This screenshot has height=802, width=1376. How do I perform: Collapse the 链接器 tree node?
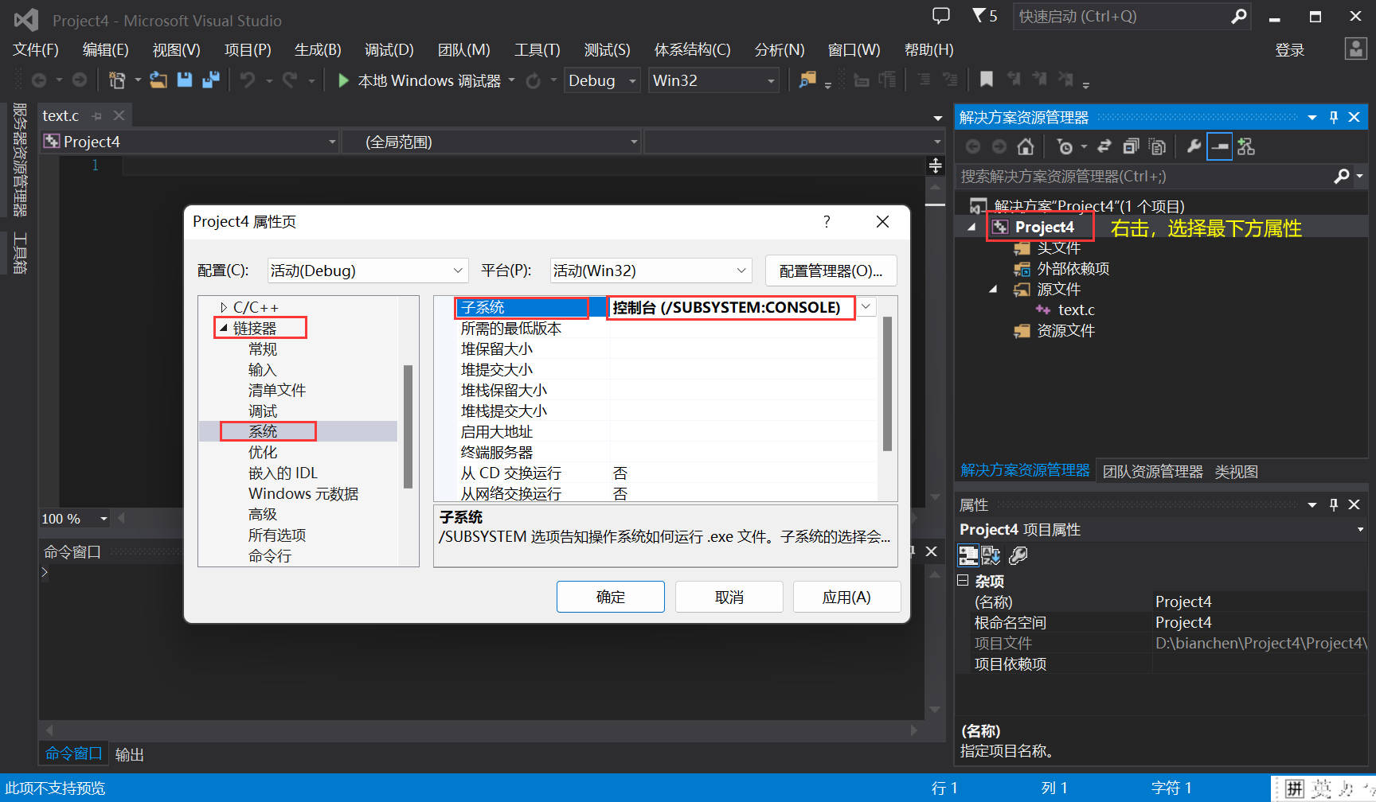pyautogui.click(x=224, y=328)
